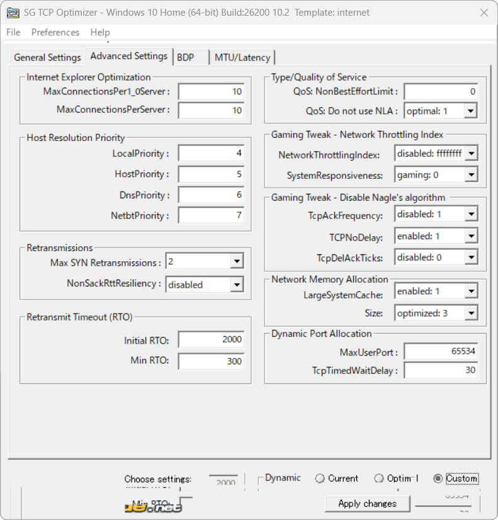Screen dimensions: 498x520
Task: Click the SG TCP Optimizer title bar icon
Action: tap(13, 13)
